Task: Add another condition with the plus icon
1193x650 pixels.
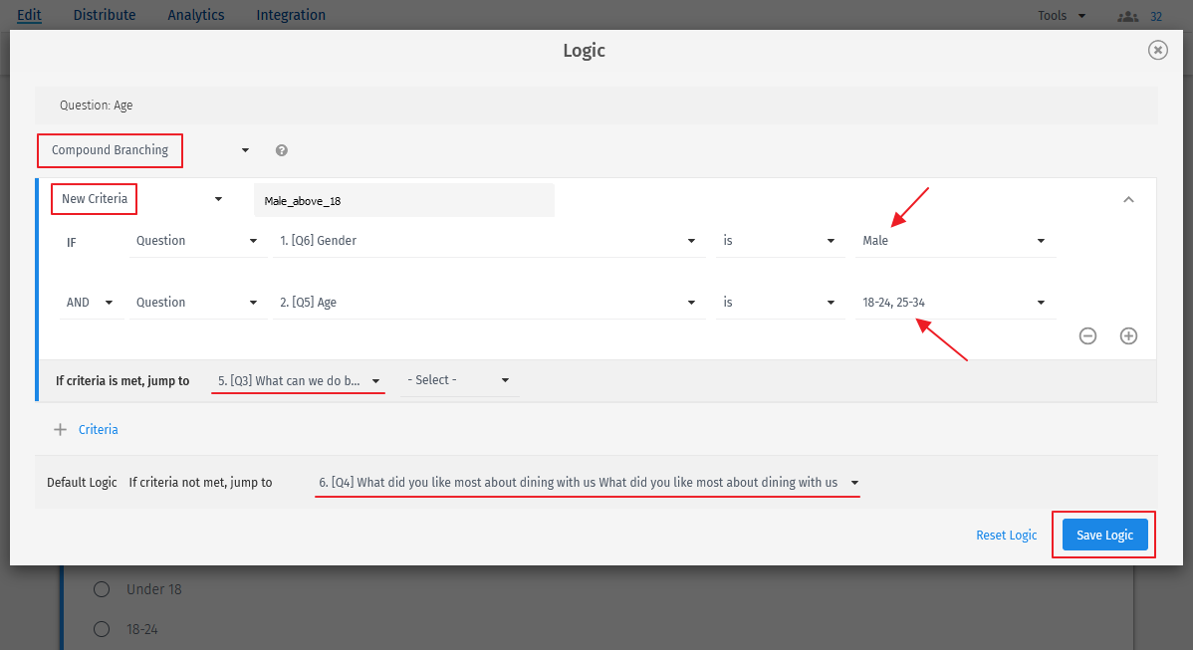Action: tap(1128, 335)
